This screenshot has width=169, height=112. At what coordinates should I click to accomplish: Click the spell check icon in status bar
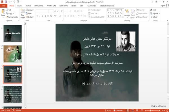point(13,110)
